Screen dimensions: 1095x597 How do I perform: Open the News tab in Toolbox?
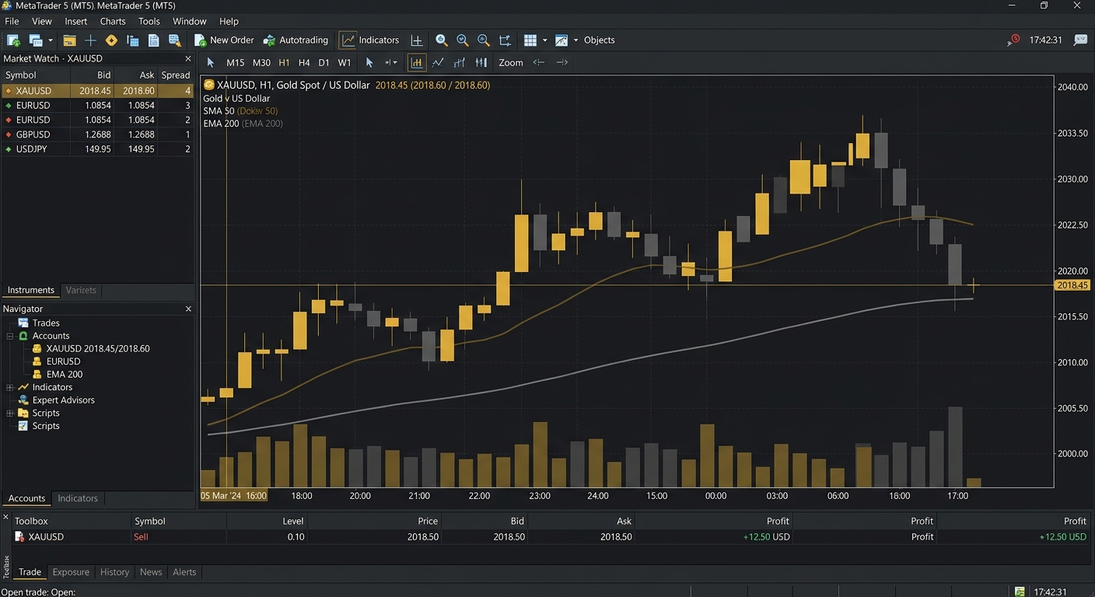151,572
